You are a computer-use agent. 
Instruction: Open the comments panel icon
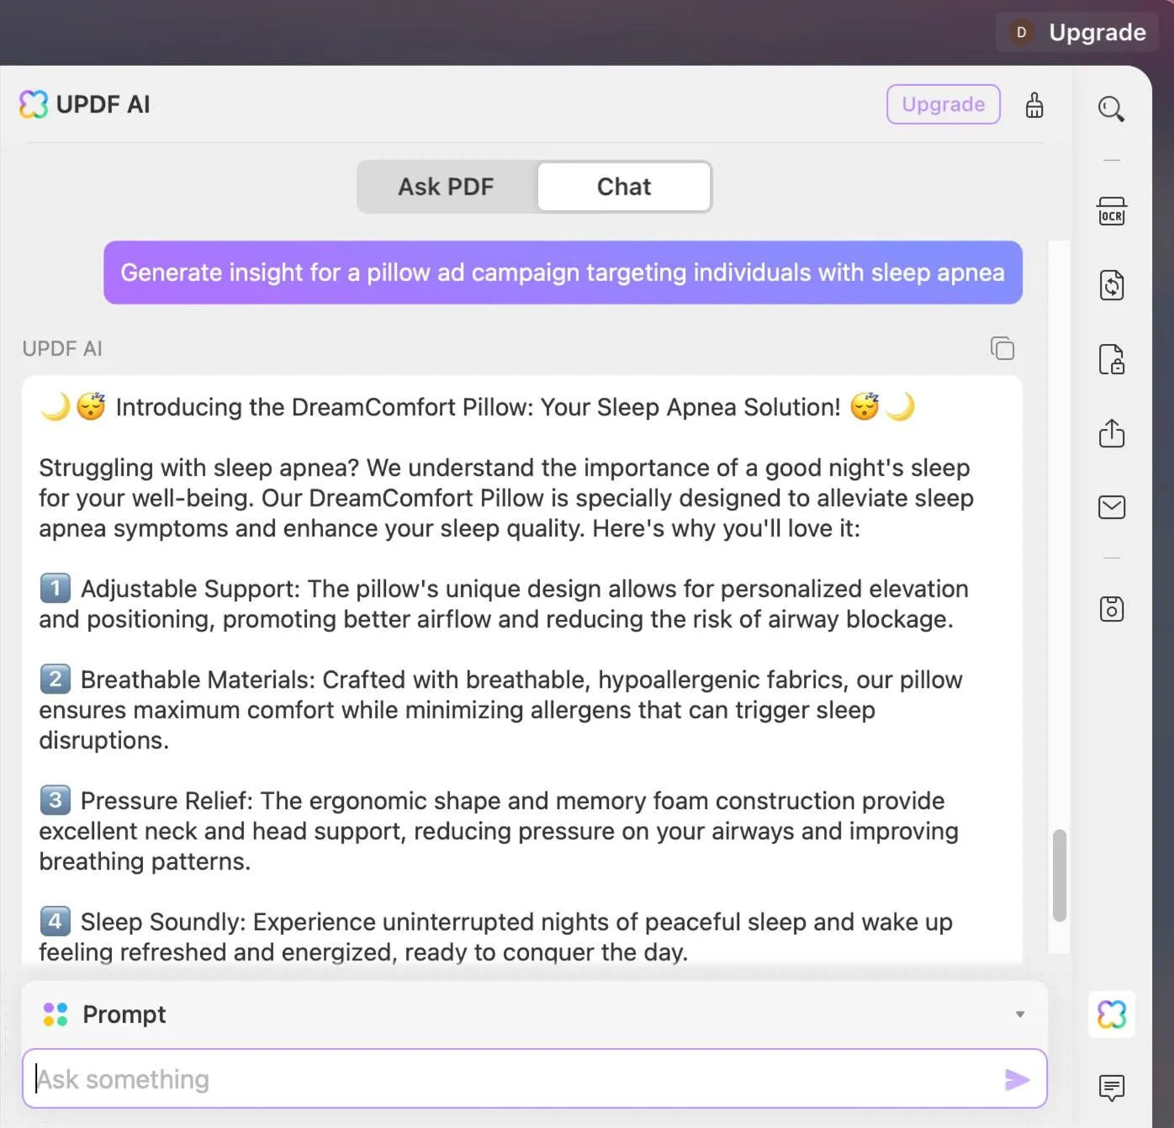coord(1111,1088)
